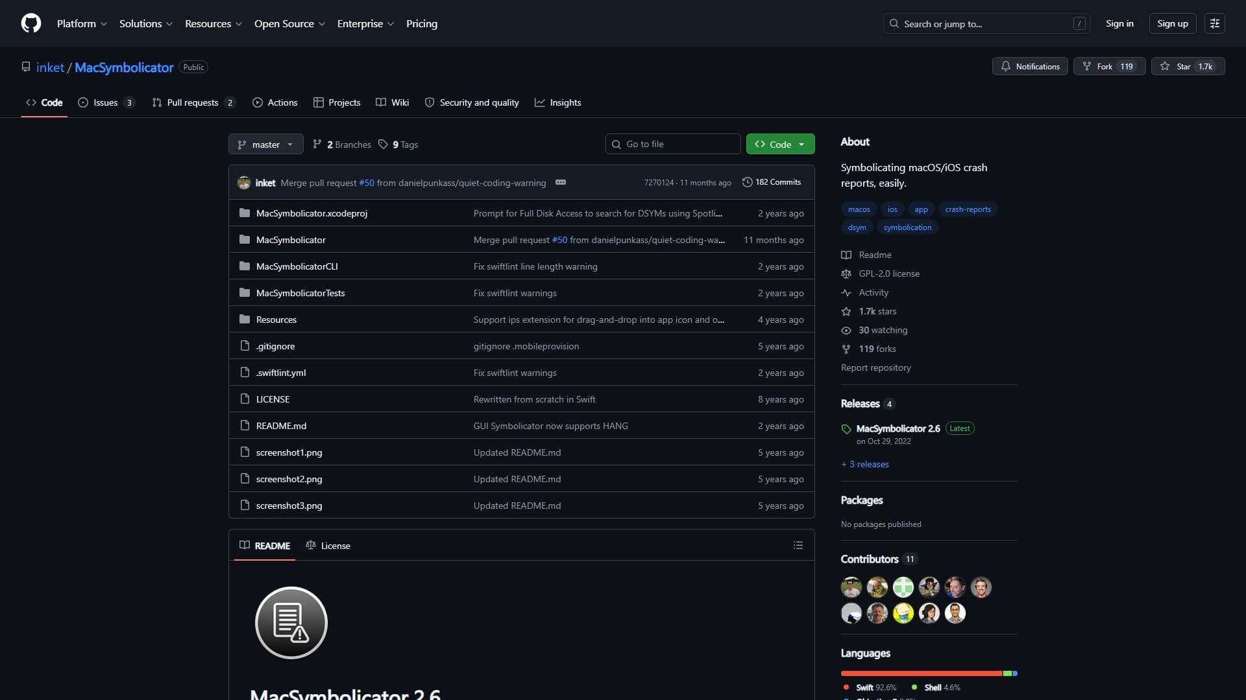
Task: Open the Actions tab
Action: 275,102
